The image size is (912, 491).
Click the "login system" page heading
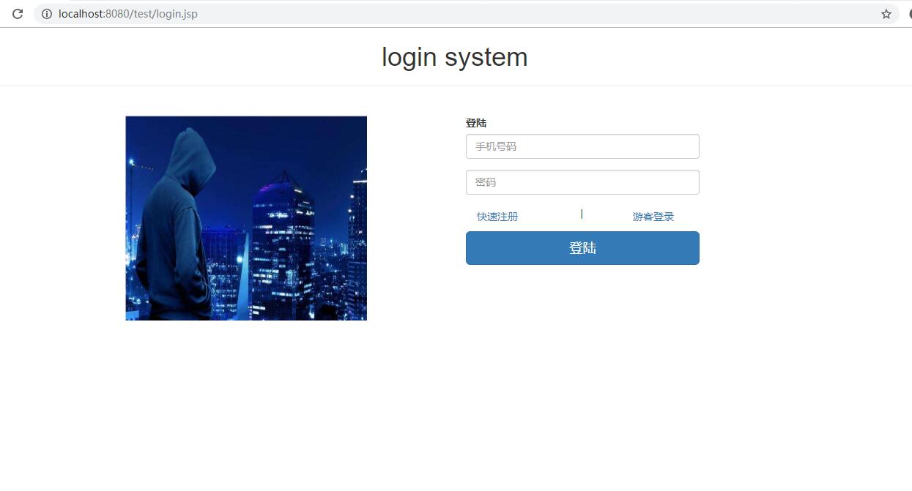(455, 57)
